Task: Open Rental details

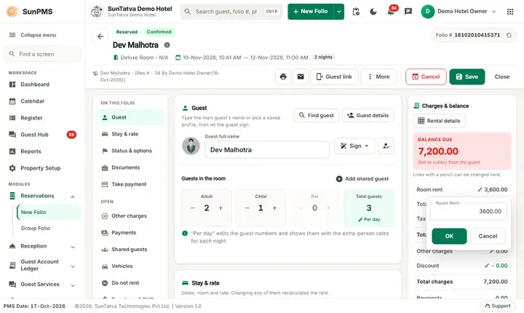Action: pos(439,121)
